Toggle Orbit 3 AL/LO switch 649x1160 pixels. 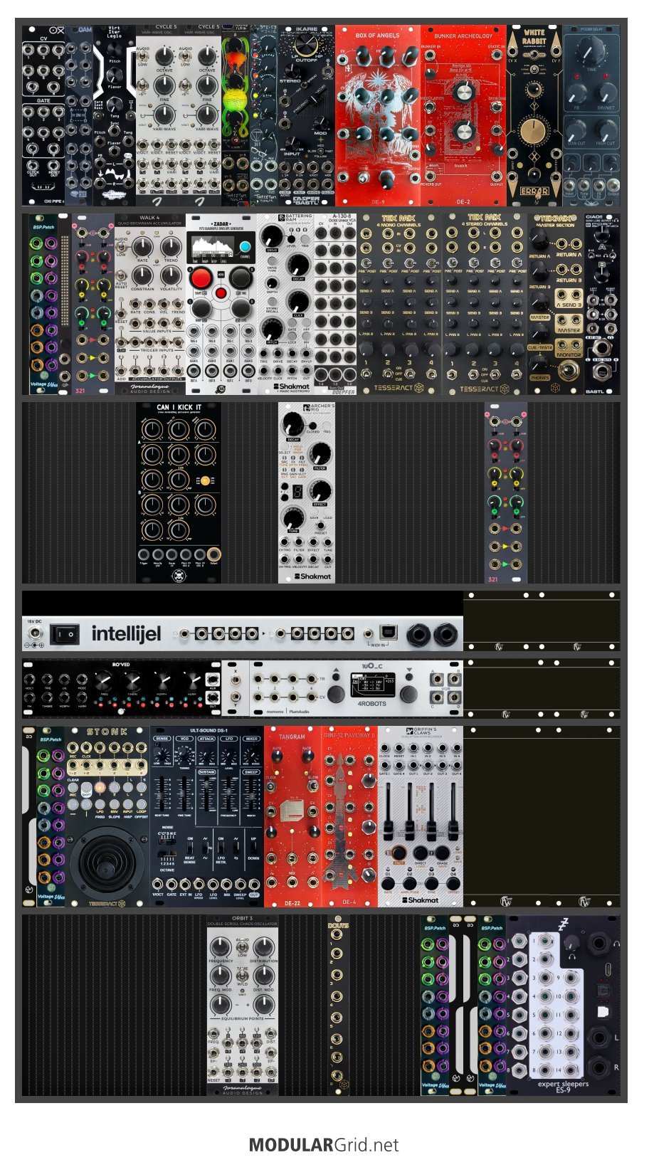click(243, 947)
